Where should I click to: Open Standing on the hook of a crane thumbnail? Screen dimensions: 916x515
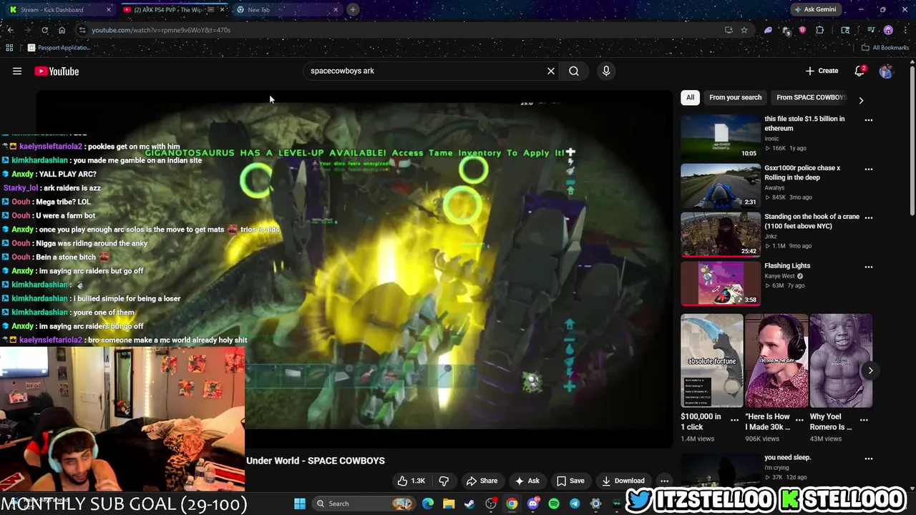click(720, 234)
